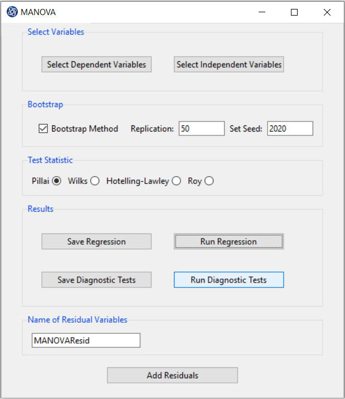The height and width of the screenshot is (399, 345).
Task: Click the MANOVA window title bar
Action: click(153, 12)
